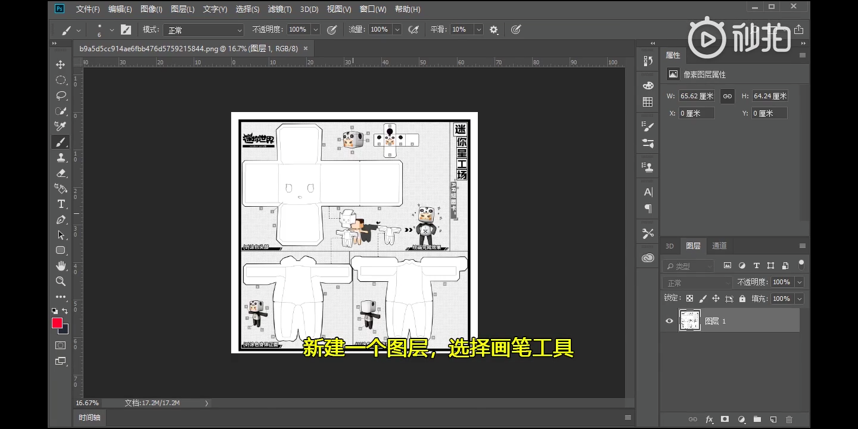The height and width of the screenshot is (429, 858).
Task: Open the History panel icon
Action: coord(648,61)
